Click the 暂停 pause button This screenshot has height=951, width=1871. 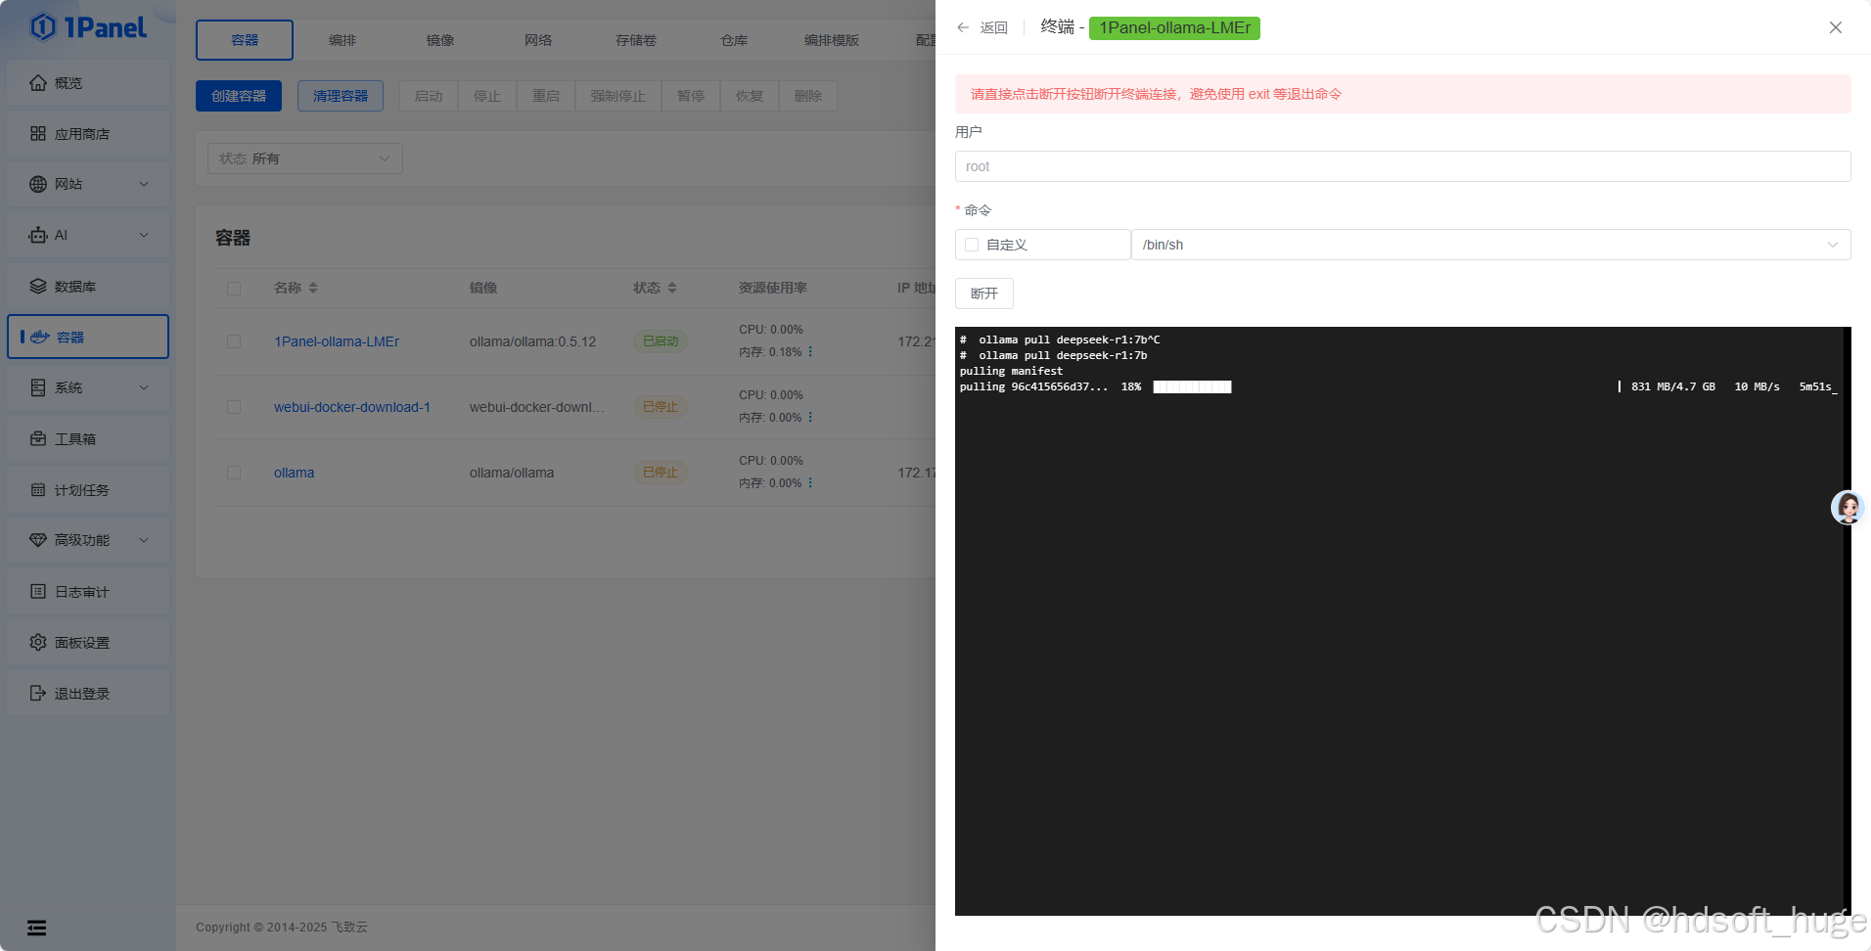pyautogui.click(x=691, y=96)
